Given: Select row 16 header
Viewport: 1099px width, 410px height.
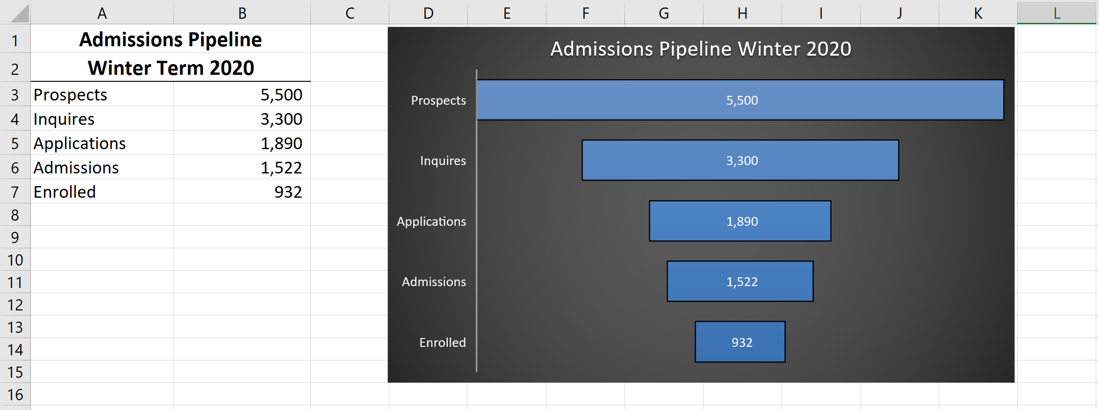Looking at the screenshot, I should (x=15, y=395).
